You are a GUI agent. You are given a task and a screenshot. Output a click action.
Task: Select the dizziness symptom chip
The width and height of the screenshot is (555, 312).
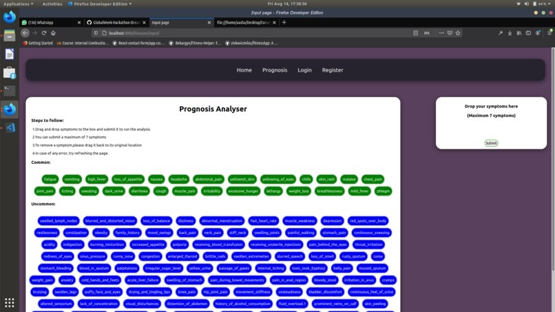click(186, 220)
